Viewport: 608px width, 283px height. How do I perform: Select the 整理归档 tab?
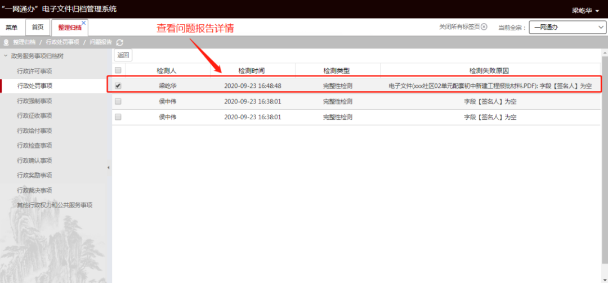70,28
